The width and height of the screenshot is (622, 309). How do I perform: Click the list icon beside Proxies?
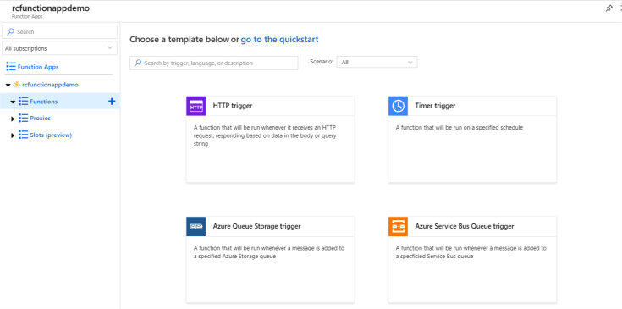pyautogui.click(x=24, y=119)
